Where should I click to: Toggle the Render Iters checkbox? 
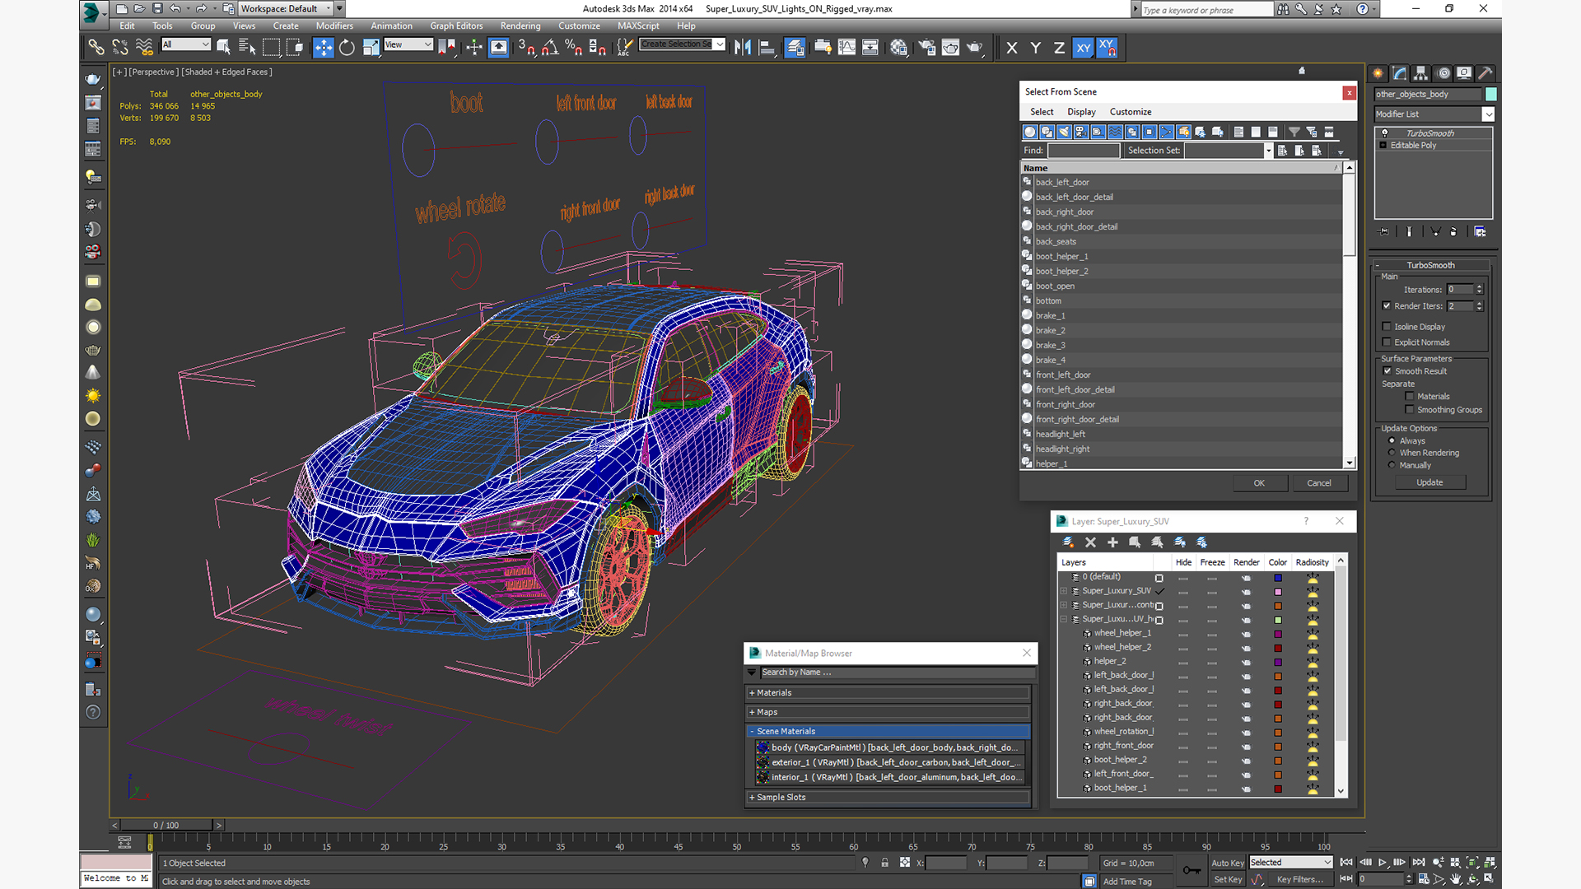[x=1387, y=306]
